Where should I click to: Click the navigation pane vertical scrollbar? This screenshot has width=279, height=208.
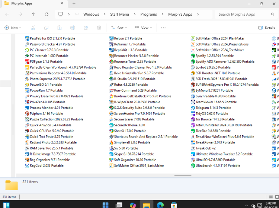(x=13, y=119)
